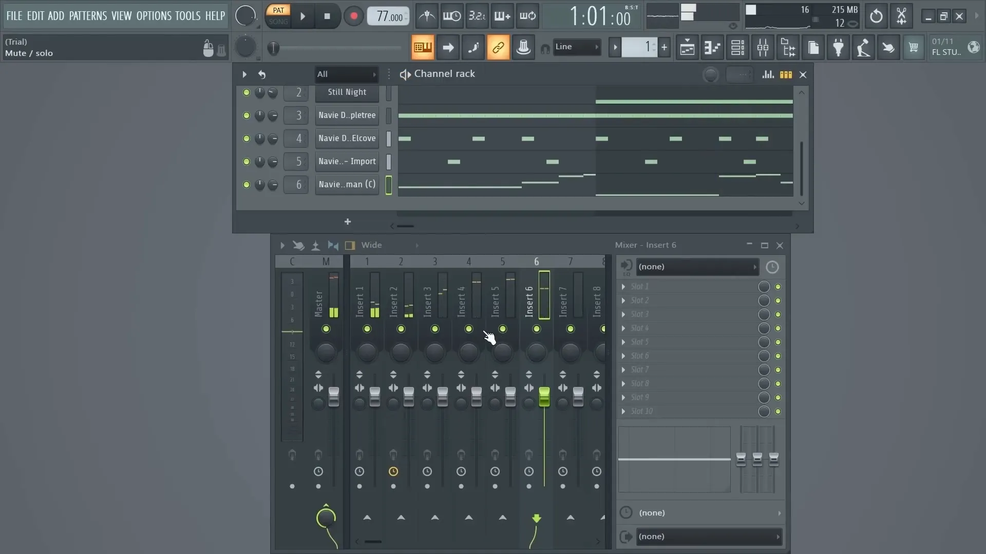The width and height of the screenshot is (986, 554).
Task: Open the EDIT menu
Action: 35,16
